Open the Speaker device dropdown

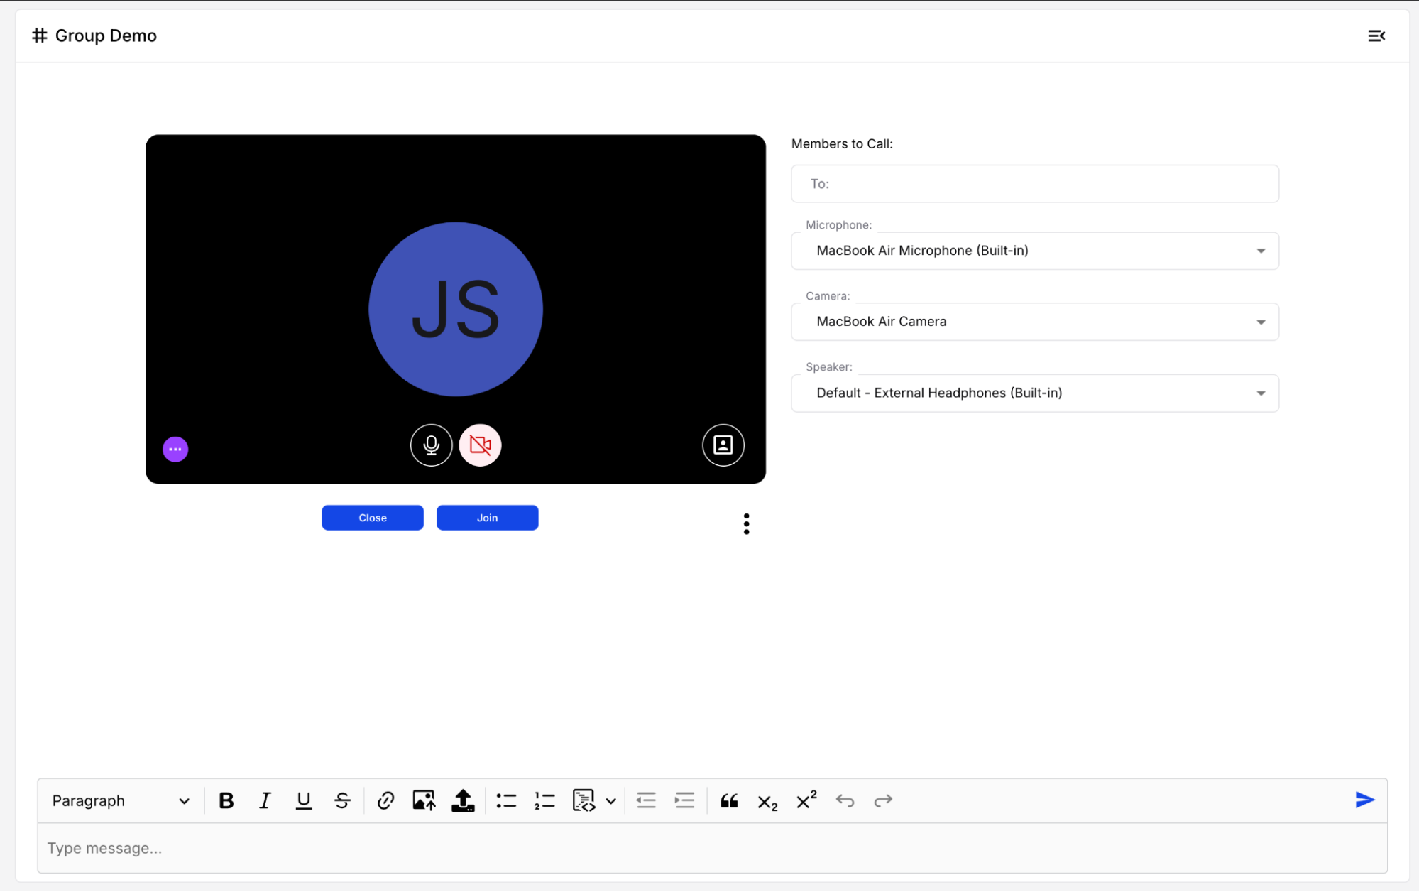coord(1035,393)
